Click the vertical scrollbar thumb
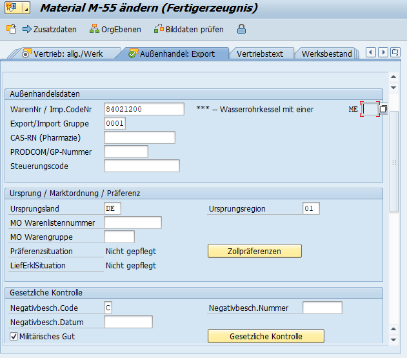407x358 pixels. [x=394, y=162]
